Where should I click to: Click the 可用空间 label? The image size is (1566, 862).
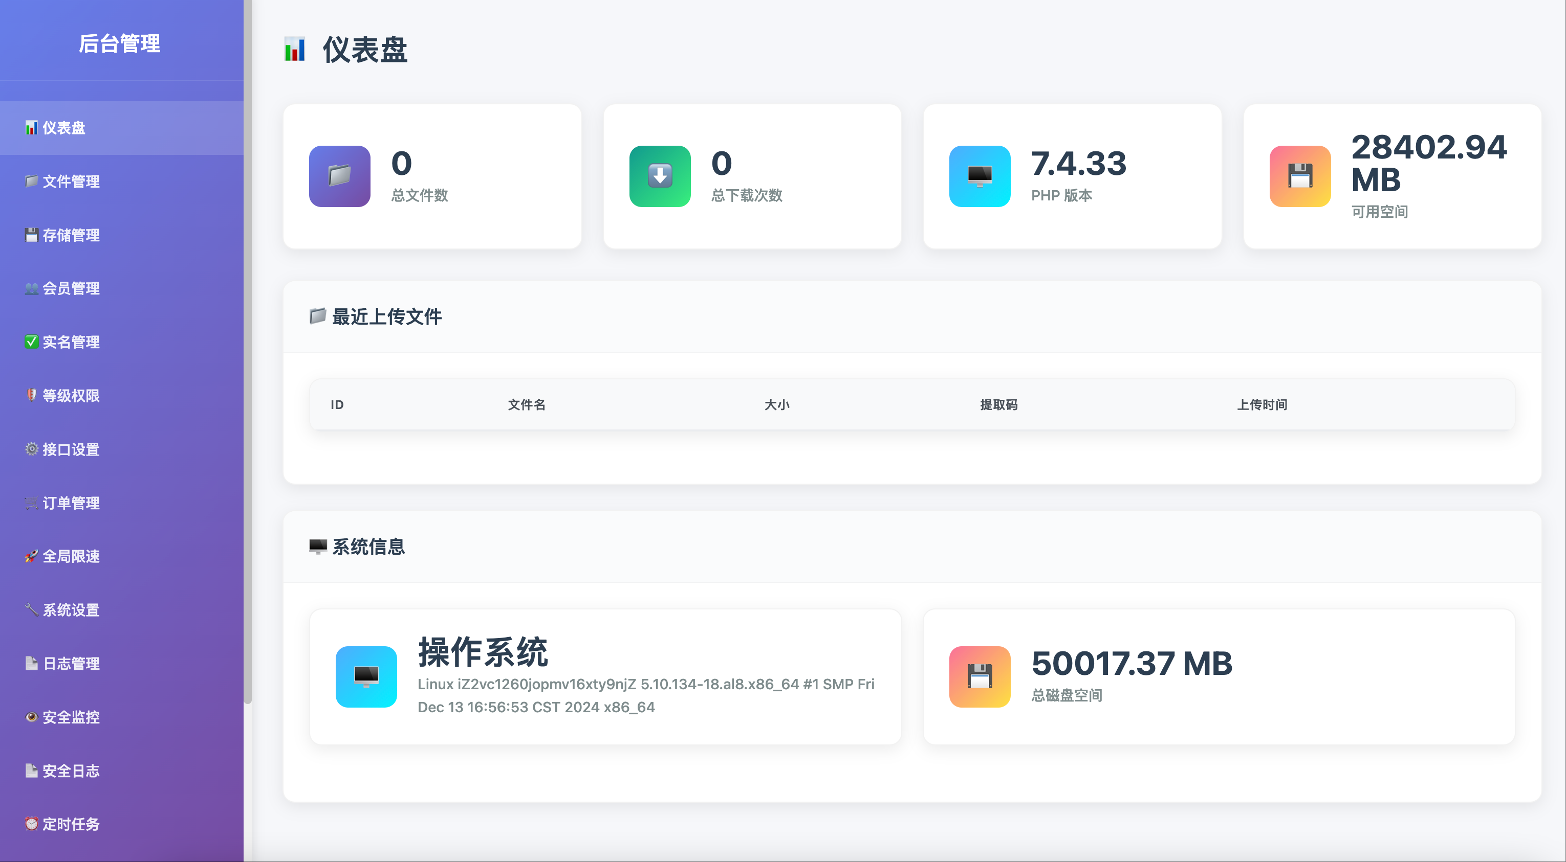1379,212
